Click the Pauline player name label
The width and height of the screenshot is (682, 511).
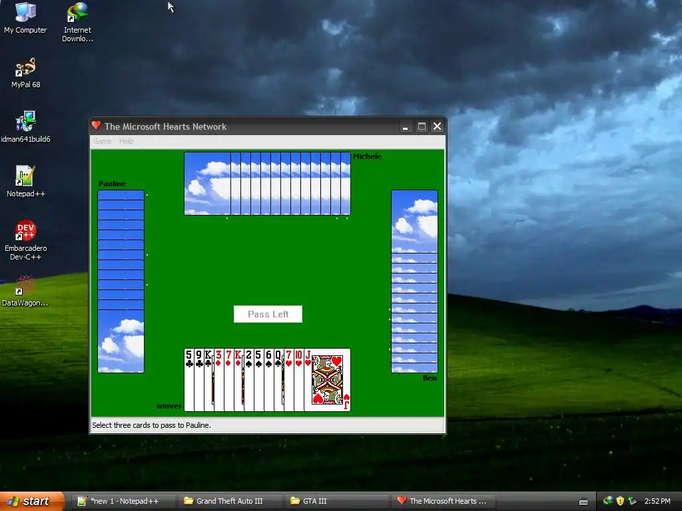pyautogui.click(x=112, y=184)
